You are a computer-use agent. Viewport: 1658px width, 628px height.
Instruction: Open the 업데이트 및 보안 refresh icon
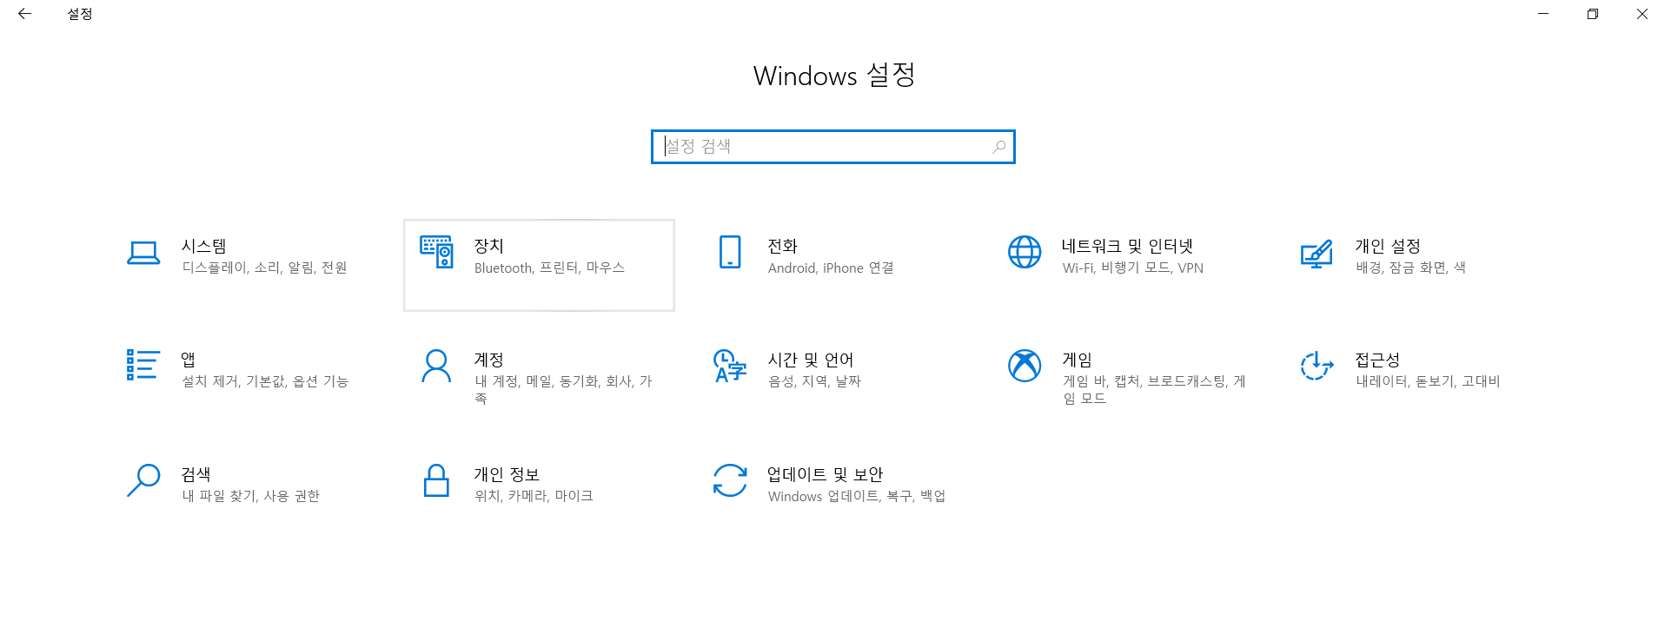coord(730,480)
